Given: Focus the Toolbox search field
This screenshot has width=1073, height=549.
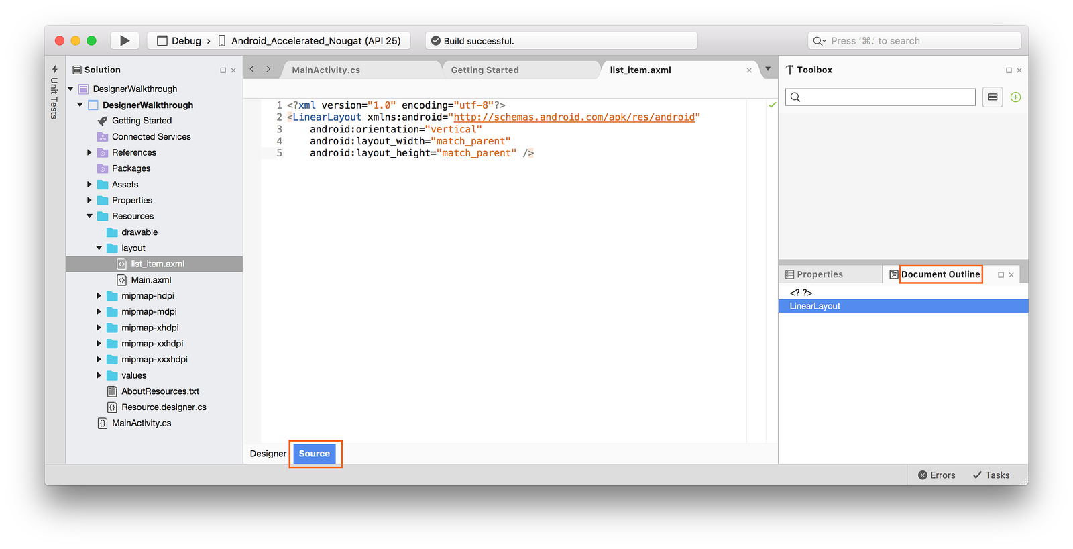Looking at the screenshot, I should click(x=881, y=97).
